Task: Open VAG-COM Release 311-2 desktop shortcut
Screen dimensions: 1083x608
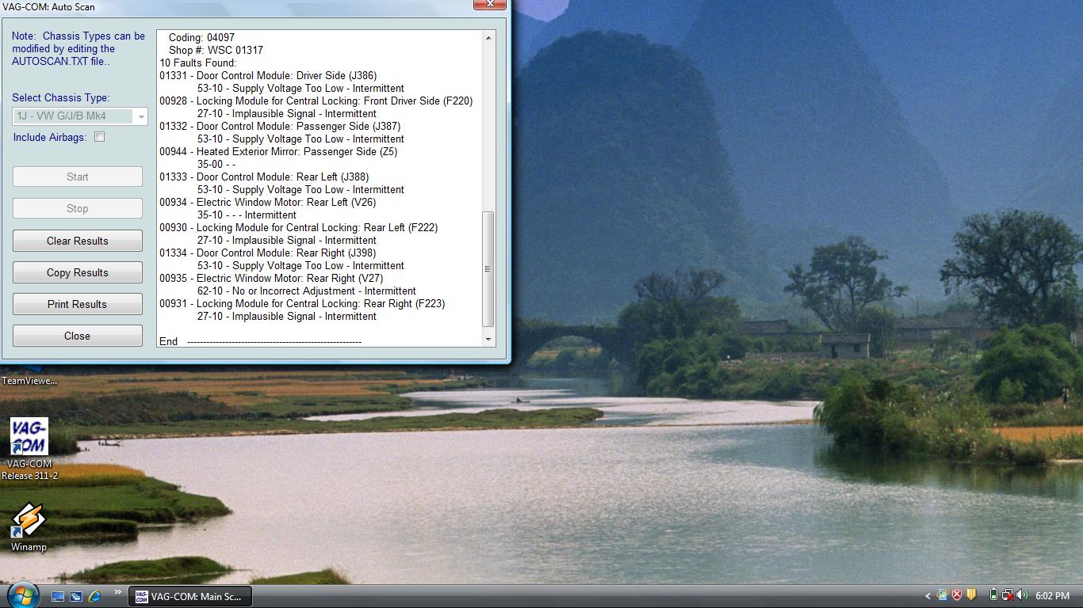Action: 29,448
